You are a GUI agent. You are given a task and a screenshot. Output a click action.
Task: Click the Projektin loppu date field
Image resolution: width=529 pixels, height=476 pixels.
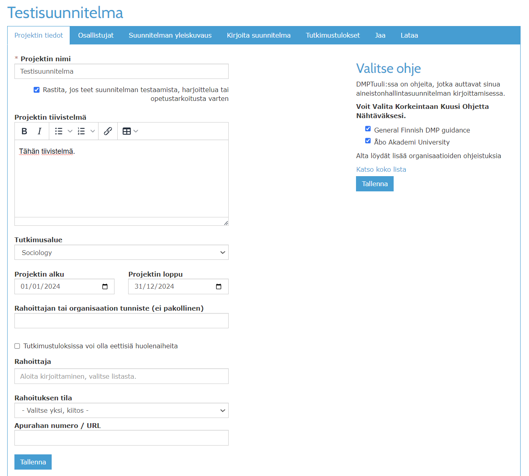pyautogui.click(x=178, y=287)
